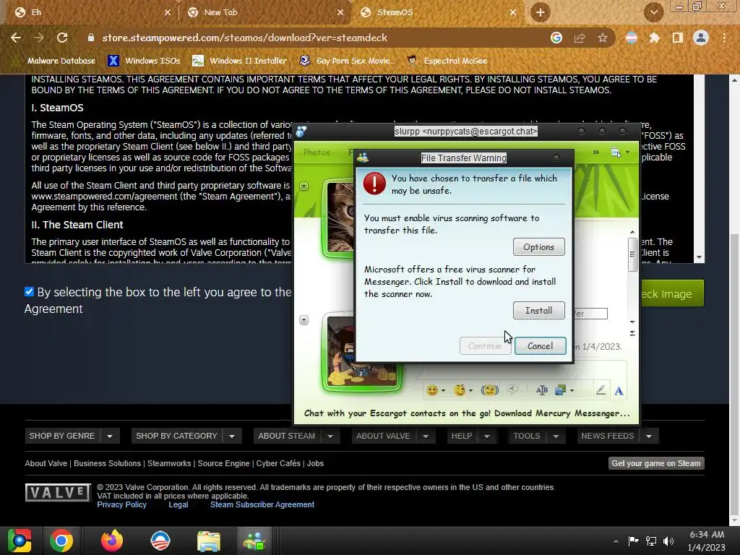This screenshot has height=555, width=740.
Task: Open File Explorer from taskbar
Action: tap(209, 541)
